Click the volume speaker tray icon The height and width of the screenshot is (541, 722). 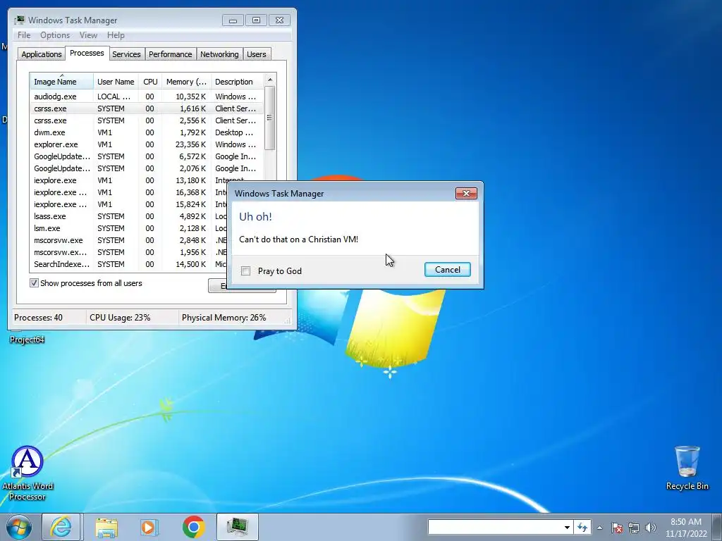(x=651, y=528)
